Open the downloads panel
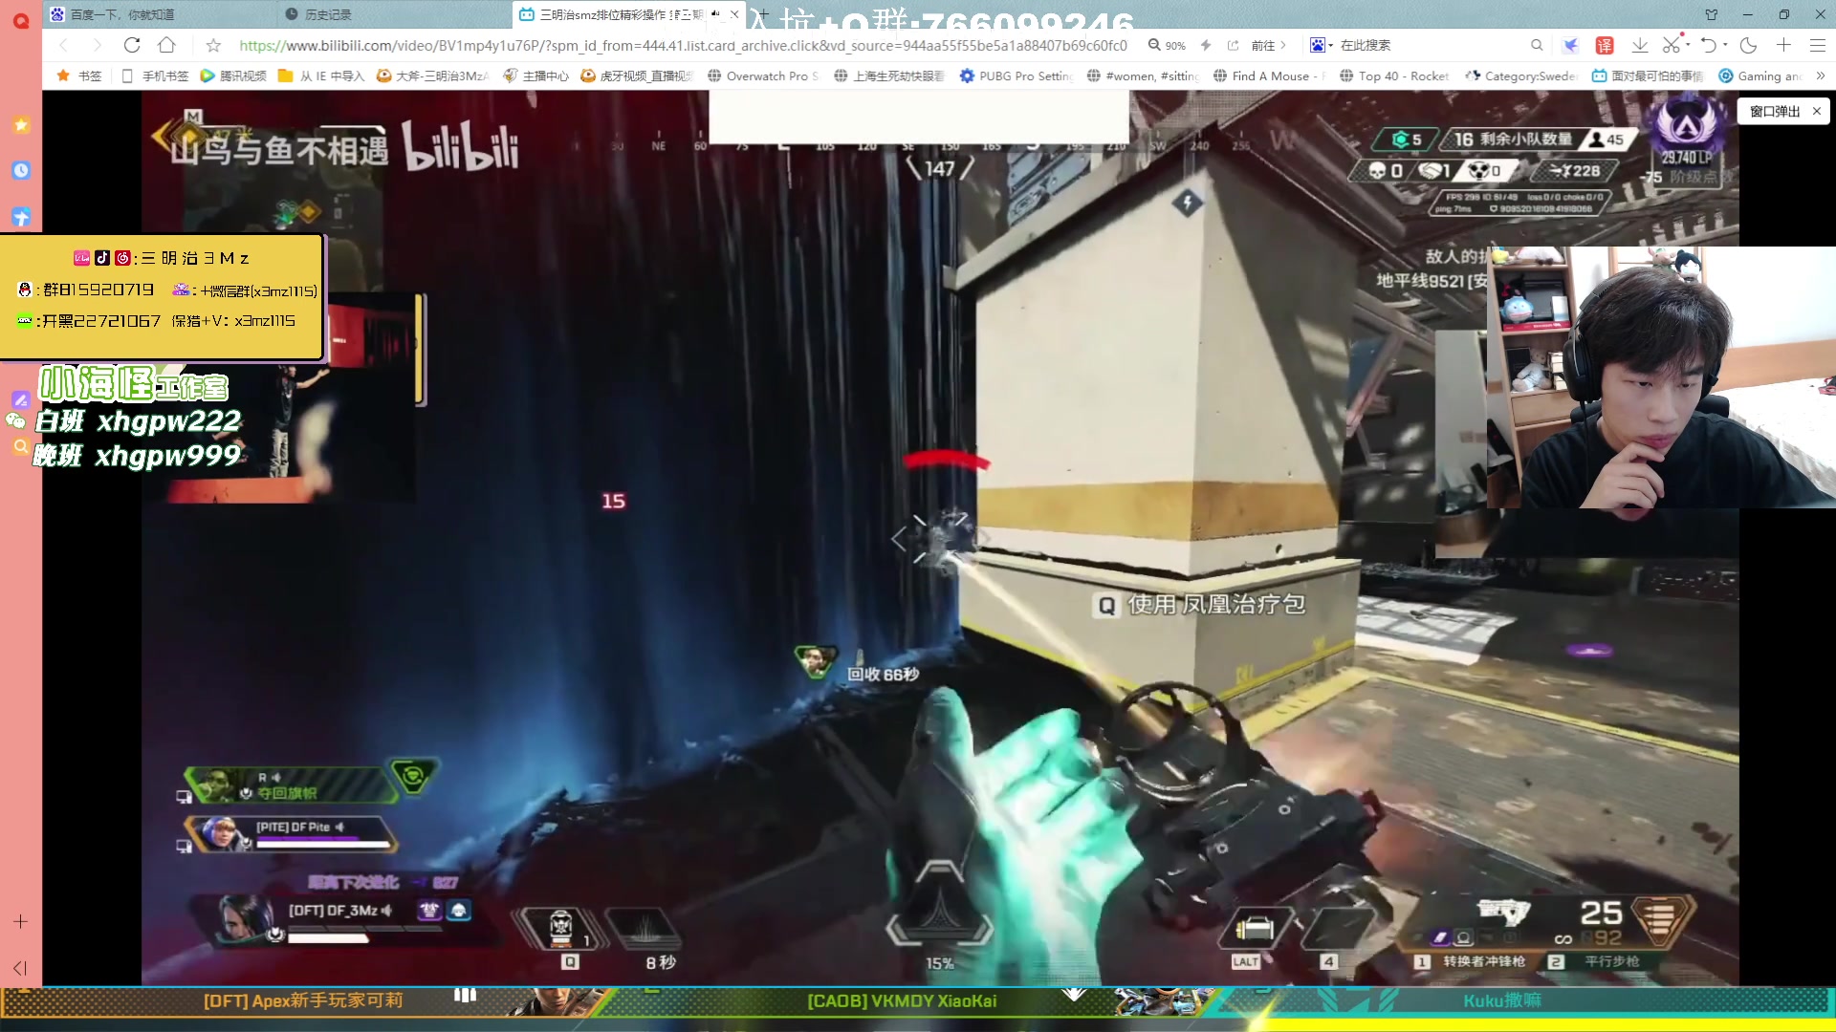 1639,45
